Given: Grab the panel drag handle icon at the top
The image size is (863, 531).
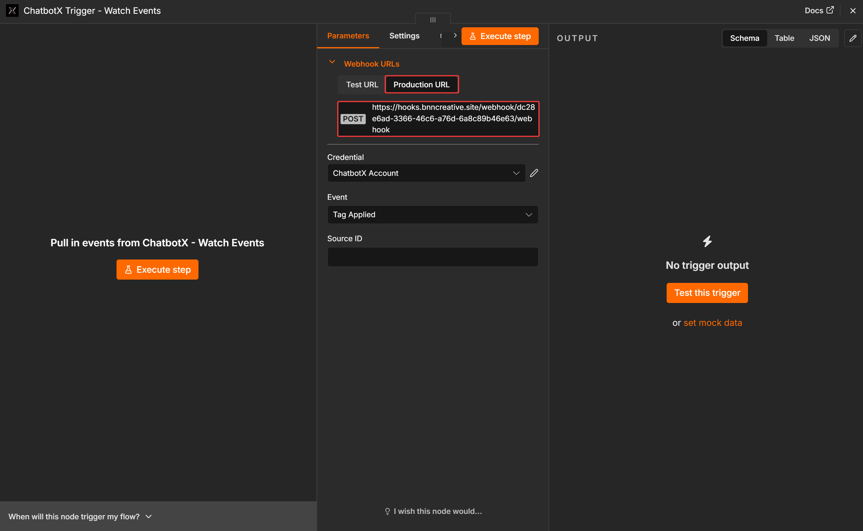Looking at the screenshot, I should tap(433, 20).
